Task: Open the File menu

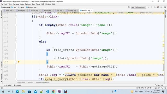Action: click(x=2, y=4)
